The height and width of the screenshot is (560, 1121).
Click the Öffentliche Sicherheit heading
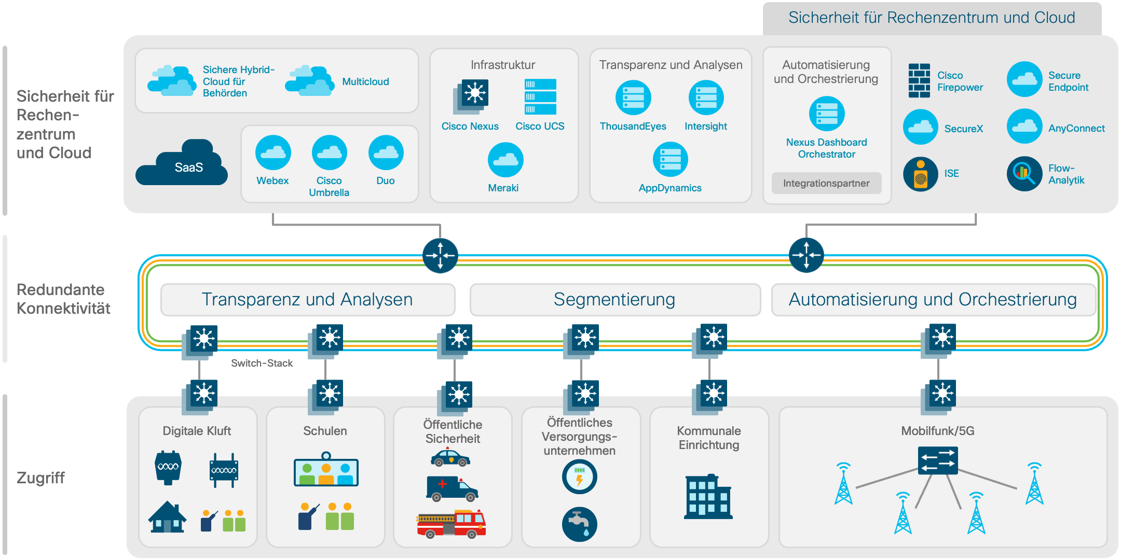tap(453, 431)
